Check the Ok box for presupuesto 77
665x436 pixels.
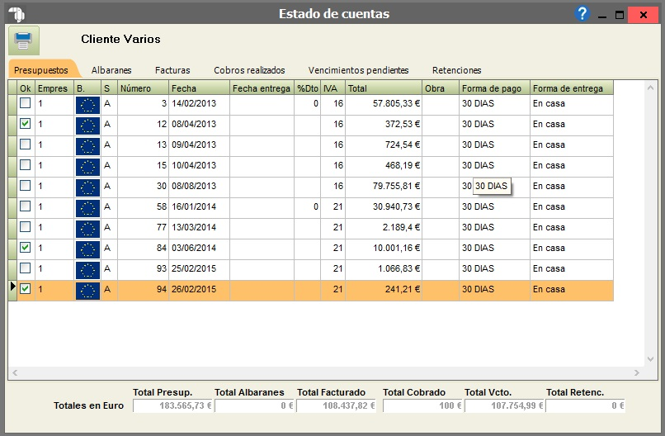(x=26, y=227)
